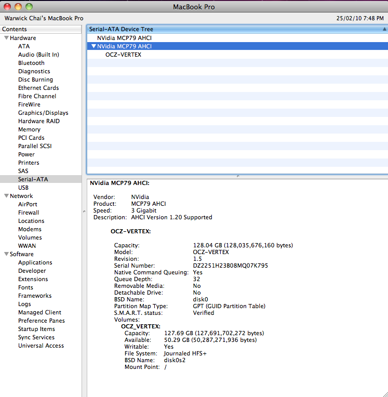Open Audio (Built In) section
This screenshot has width=388, height=397.
[x=38, y=55]
